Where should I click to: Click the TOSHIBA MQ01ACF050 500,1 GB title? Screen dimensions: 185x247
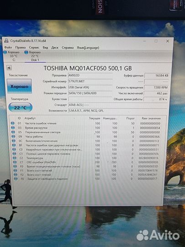88,68
